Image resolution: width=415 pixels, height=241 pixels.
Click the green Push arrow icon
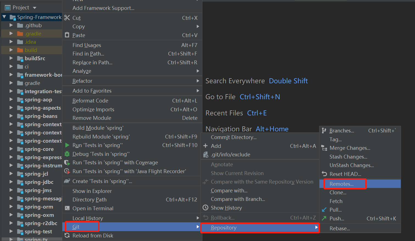point(324,218)
